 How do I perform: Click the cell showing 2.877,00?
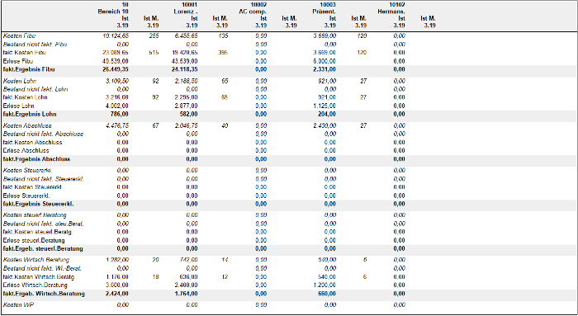click(187, 106)
